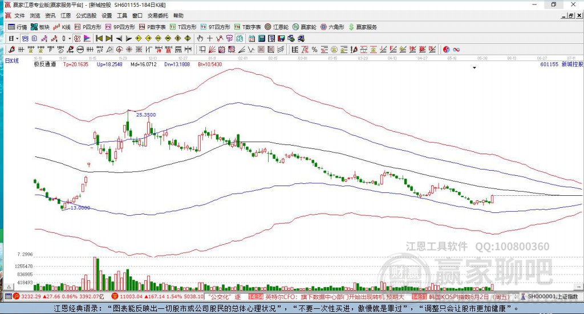The height and width of the screenshot is (314, 584).
Task: Open the P数字表 tool
Action: [x=152, y=27]
